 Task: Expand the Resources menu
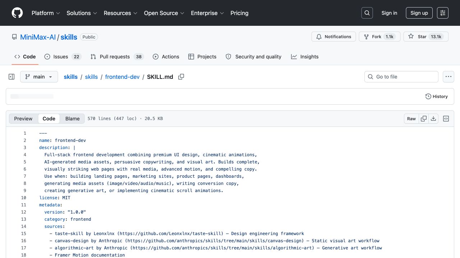point(120,13)
